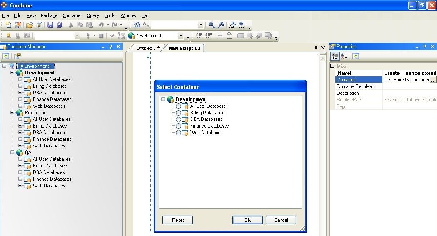
Task: Expand Billing Databases under Production
Action: click(20, 125)
